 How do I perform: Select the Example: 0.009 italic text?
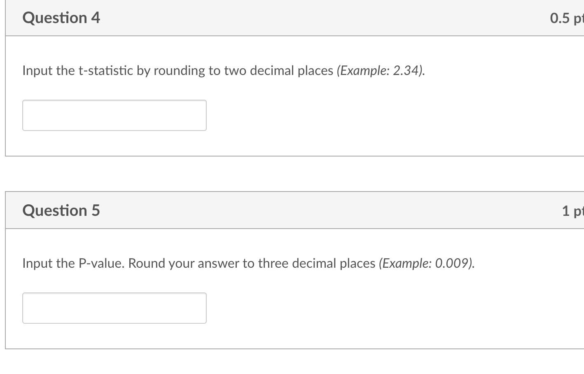(x=428, y=263)
